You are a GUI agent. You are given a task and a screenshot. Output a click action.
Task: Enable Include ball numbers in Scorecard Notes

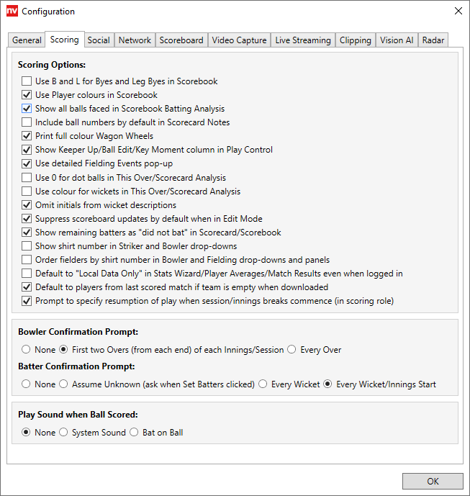27,122
